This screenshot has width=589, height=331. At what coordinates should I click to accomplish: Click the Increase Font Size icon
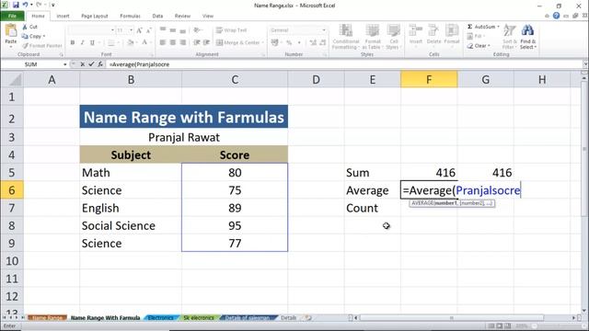139,30
